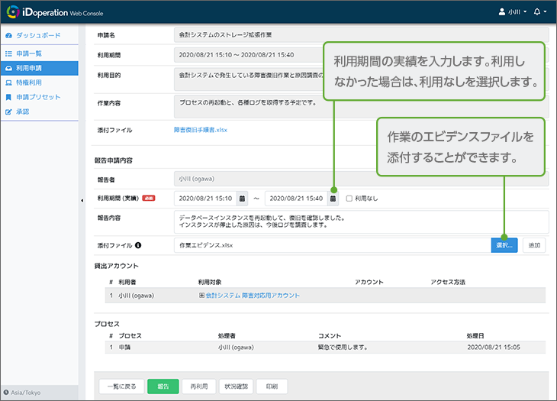557x401 pixels.
Task: Click the 一覧に戻る button
Action: (121, 386)
